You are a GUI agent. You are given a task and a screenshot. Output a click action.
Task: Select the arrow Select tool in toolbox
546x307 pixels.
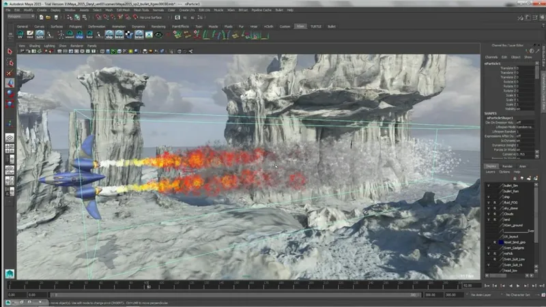click(x=10, y=52)
